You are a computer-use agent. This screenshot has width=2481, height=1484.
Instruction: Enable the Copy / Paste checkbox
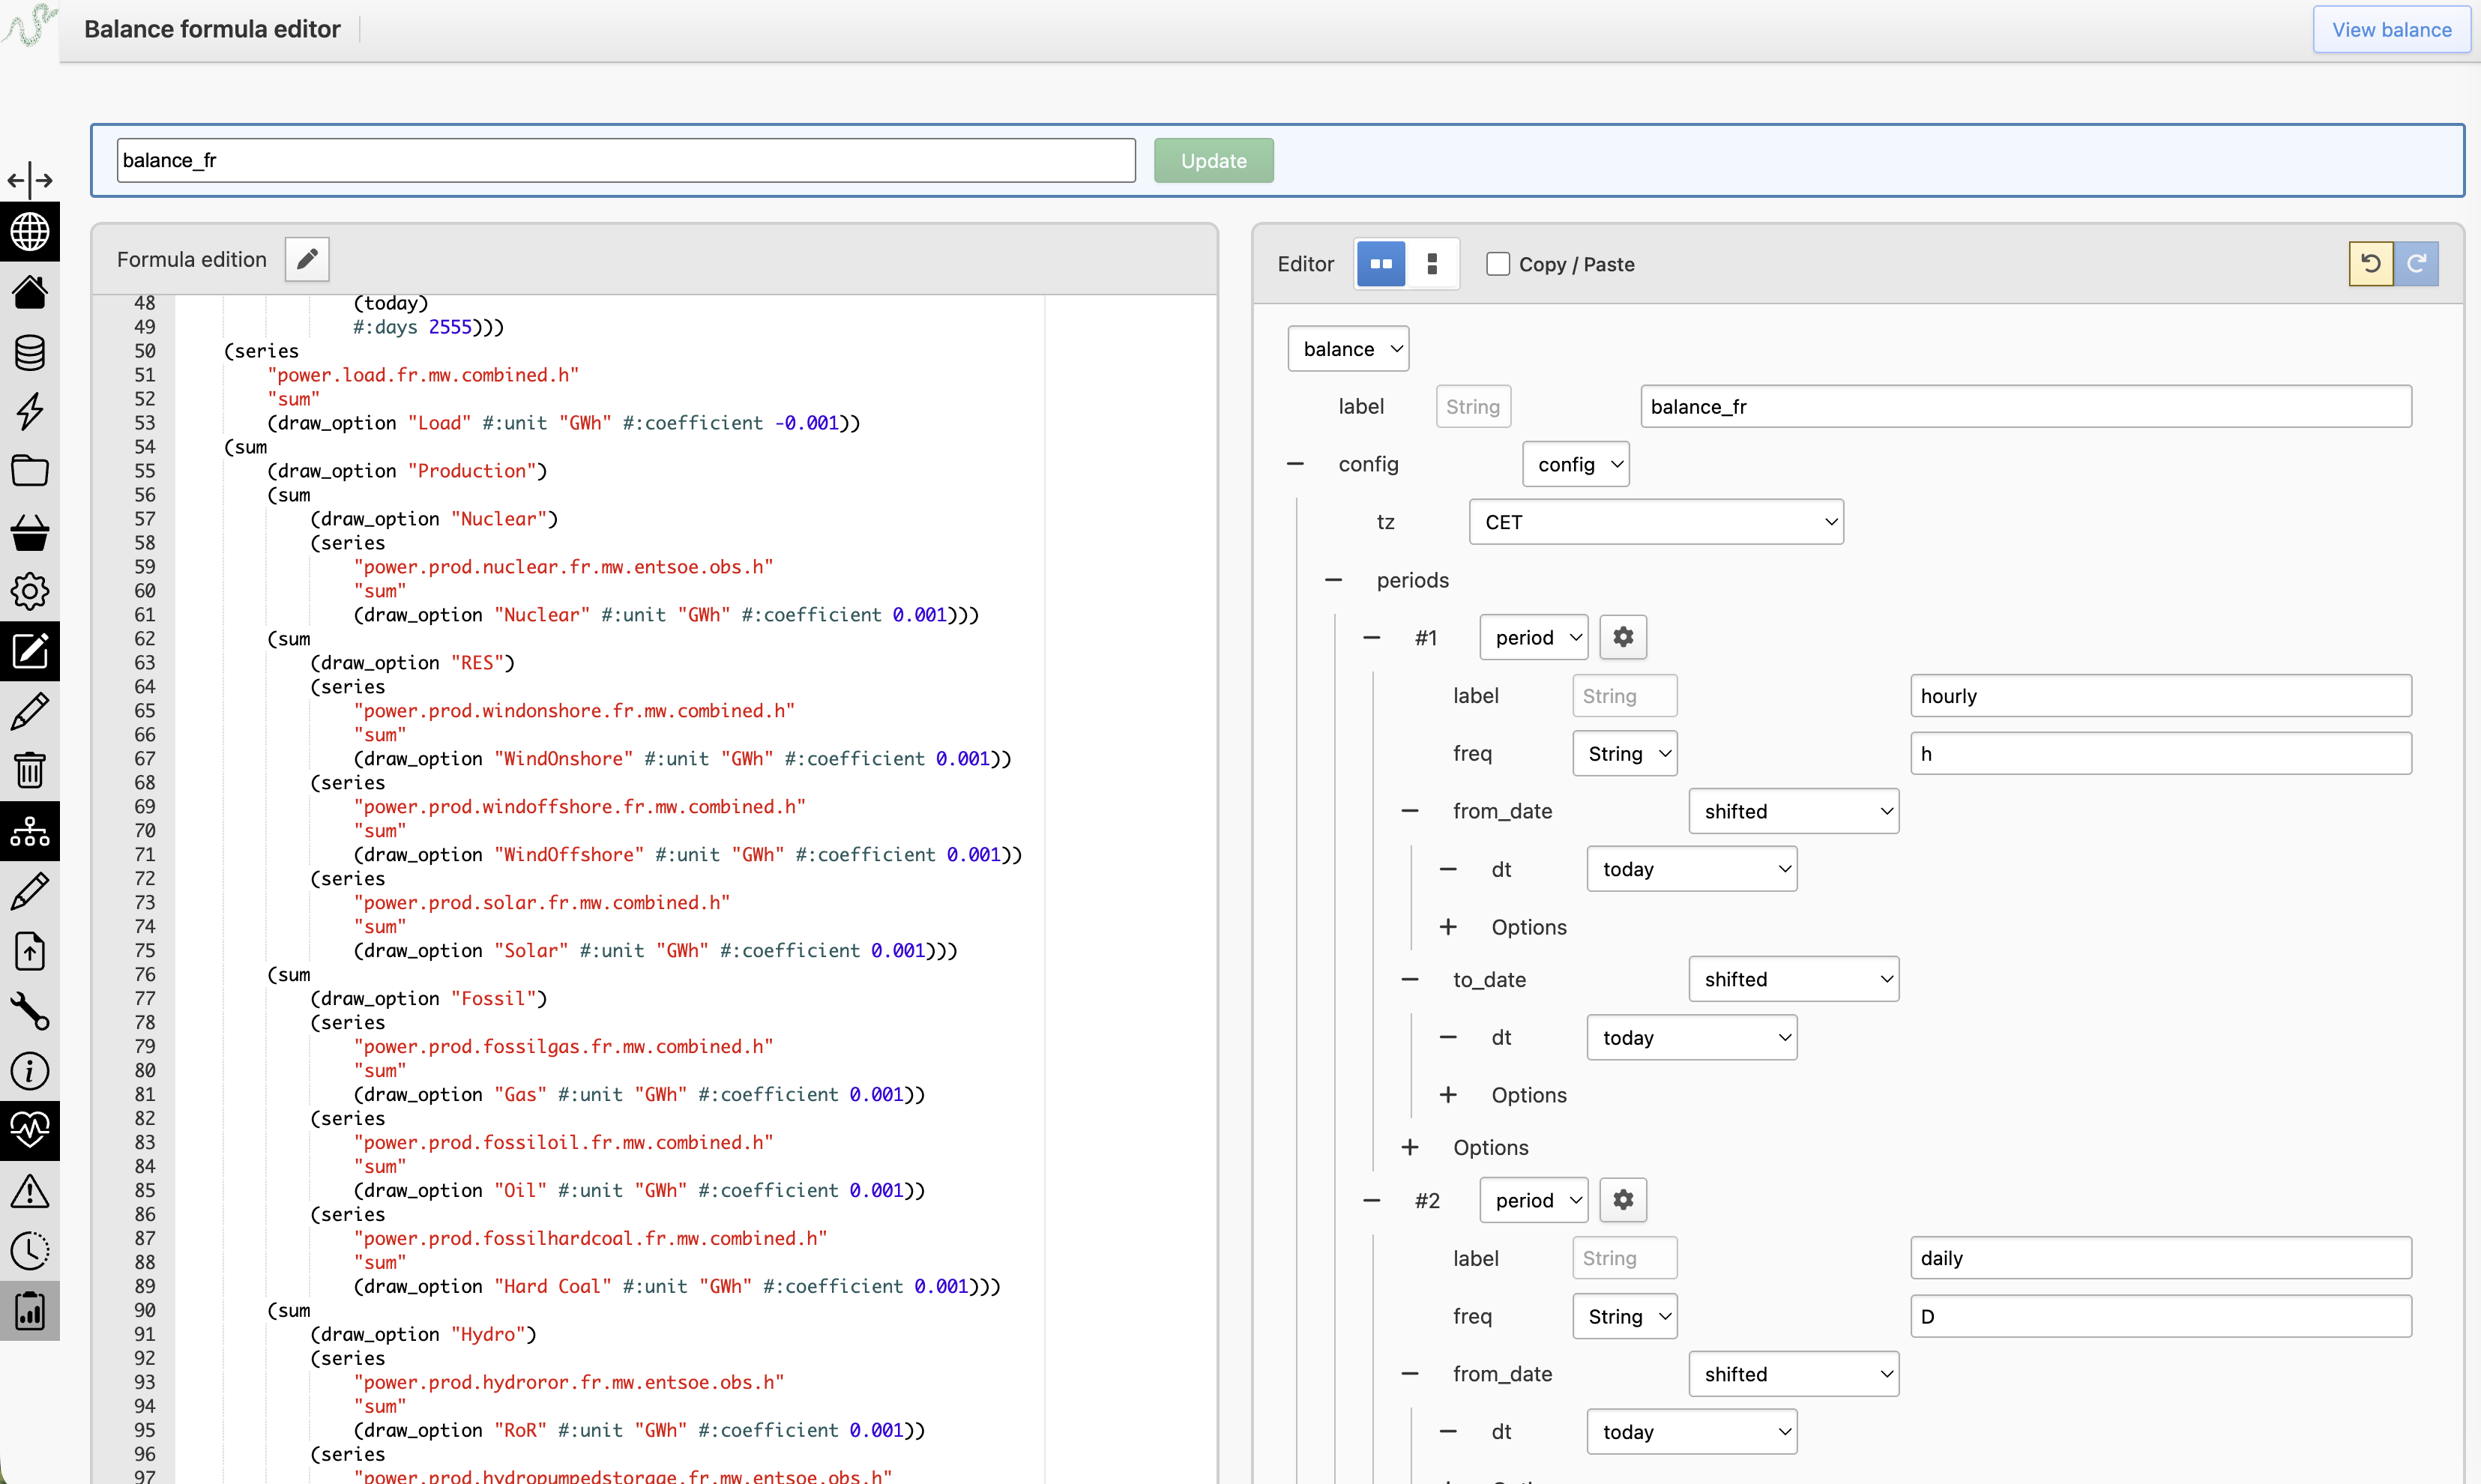[1498, 264]
